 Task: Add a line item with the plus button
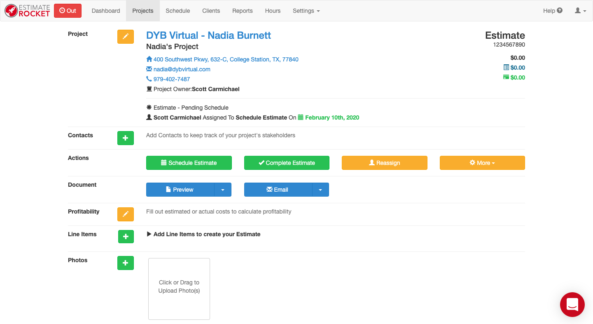pyautogui.click(x=126, y=237)
